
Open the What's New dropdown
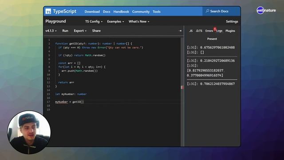click(x=139, y=21)
